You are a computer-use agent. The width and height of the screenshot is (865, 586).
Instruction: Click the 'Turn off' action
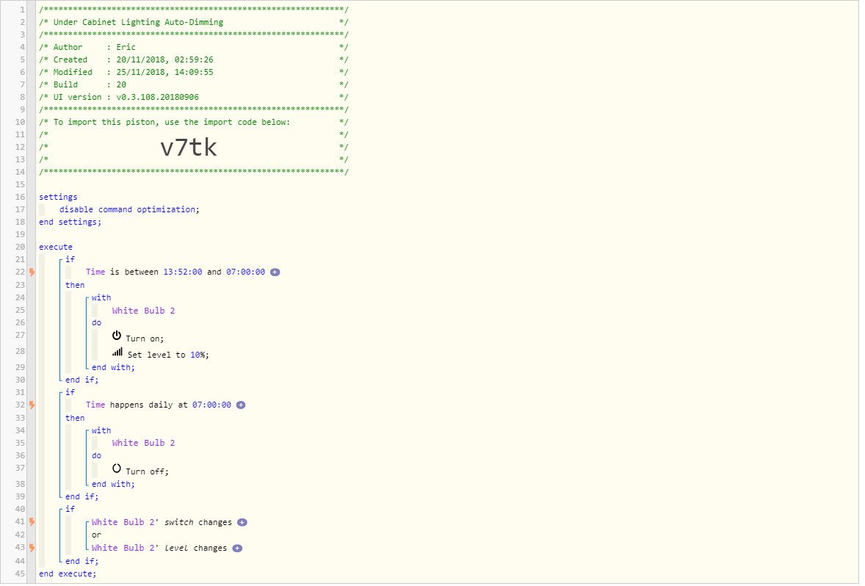[148, 471]
